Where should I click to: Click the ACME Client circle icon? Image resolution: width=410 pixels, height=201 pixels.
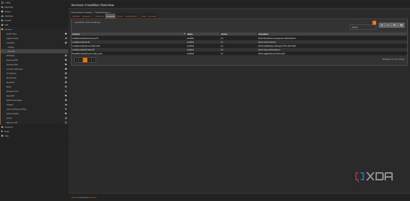pos(66,34)
